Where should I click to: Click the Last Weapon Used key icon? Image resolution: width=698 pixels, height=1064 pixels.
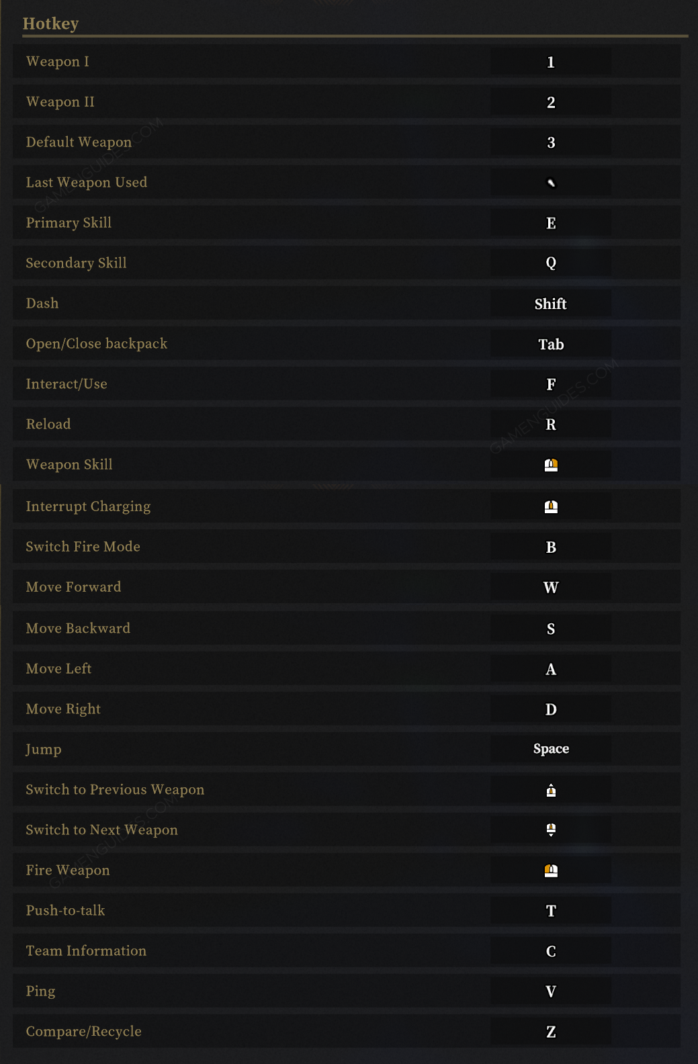click(551, 183)
